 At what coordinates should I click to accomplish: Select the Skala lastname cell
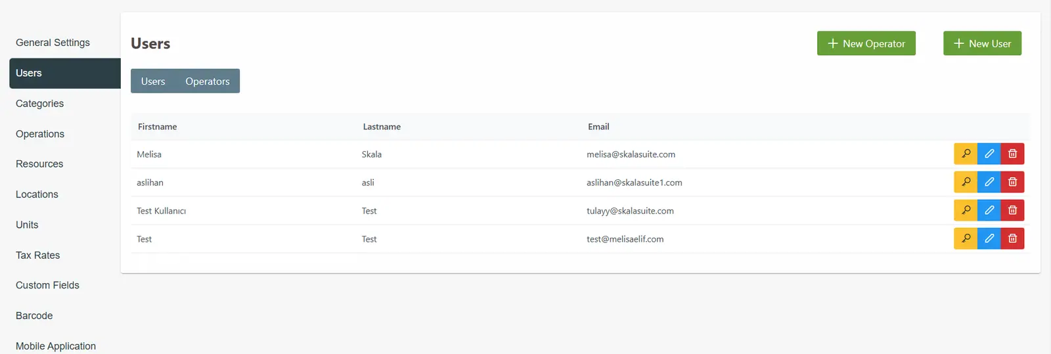click(x=371, y=154)
